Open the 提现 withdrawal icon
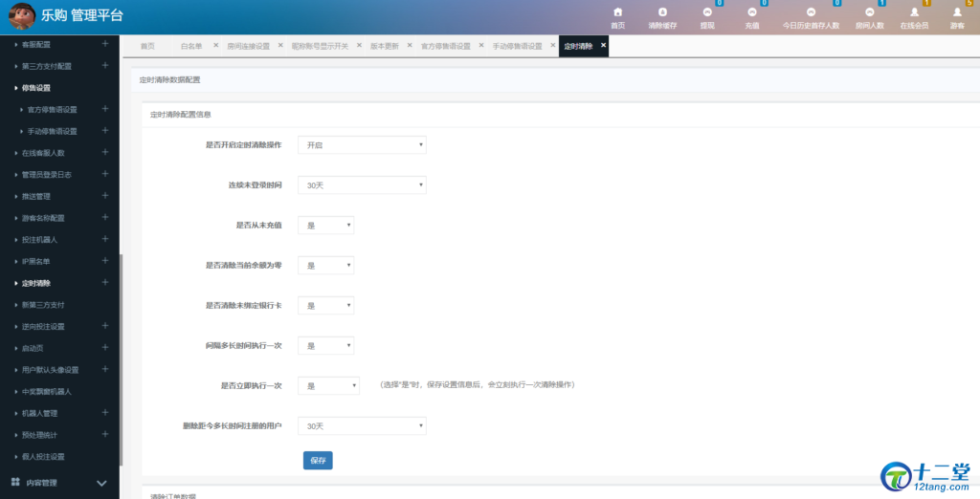Viewport: 980px width, 499px height. click(x=707, y=11)
